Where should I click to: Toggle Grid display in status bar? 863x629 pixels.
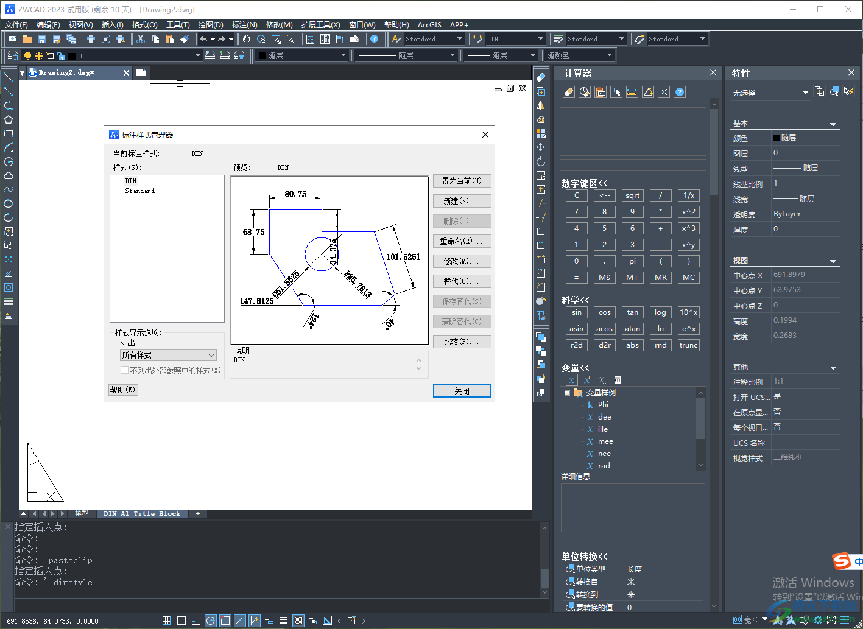pyautogui.click(x=181, y=620)
